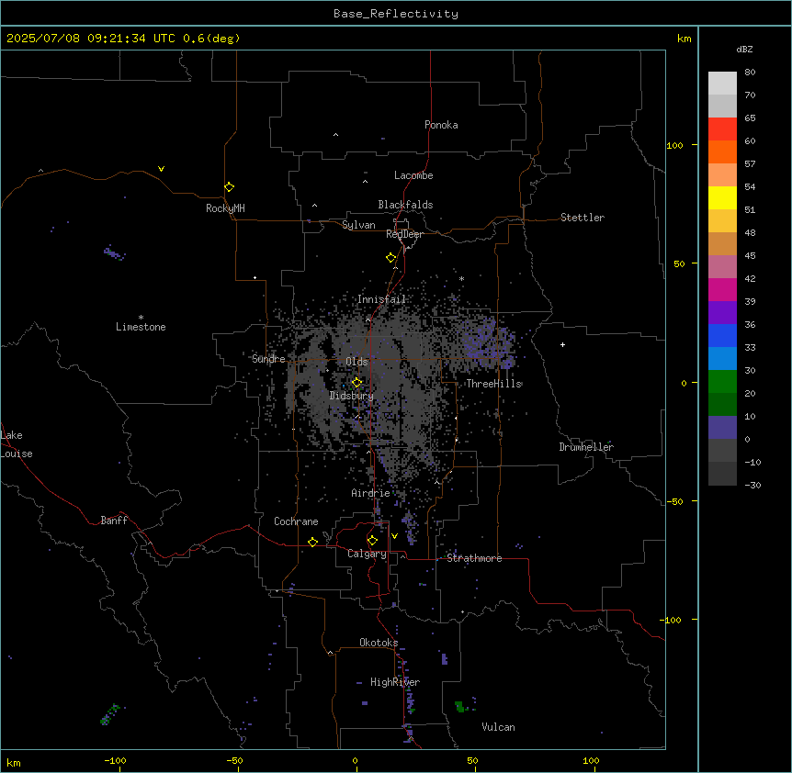Select the 80 dBZ light gray swatch

[x=722, y=83]
